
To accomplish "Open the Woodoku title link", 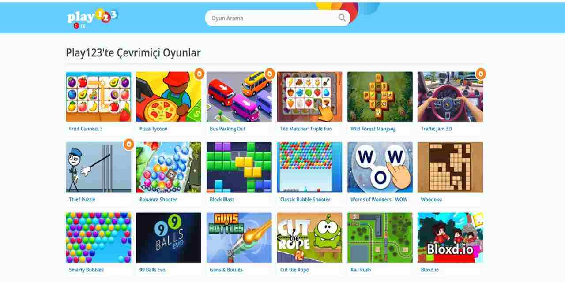I will coord(431,200).
